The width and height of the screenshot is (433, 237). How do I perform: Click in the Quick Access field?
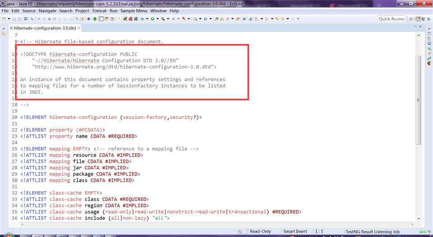[x=392, y=19]
